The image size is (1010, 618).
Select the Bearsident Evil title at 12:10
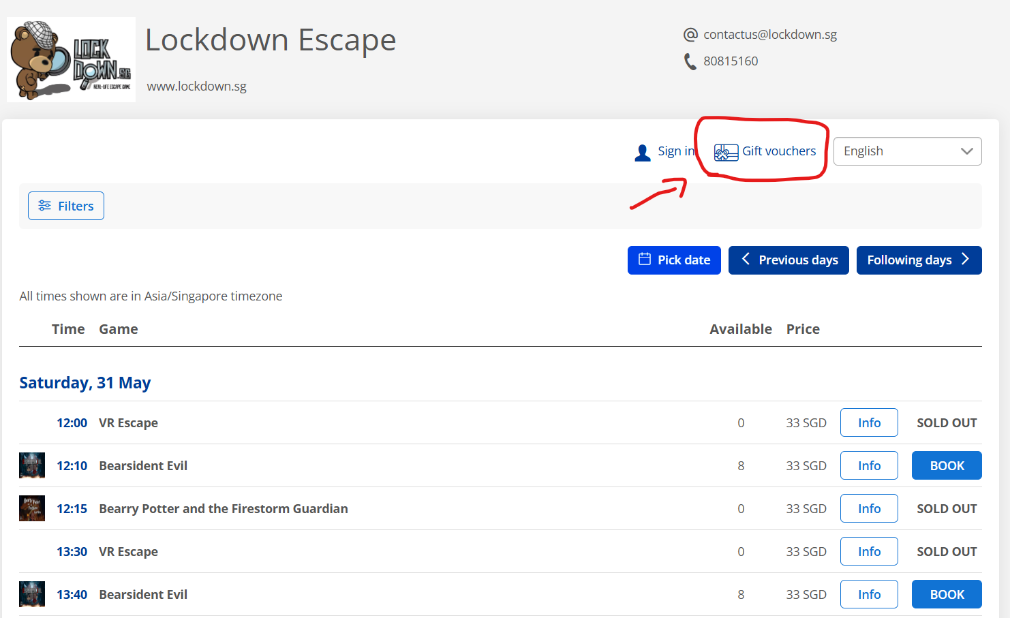[143, 466]
